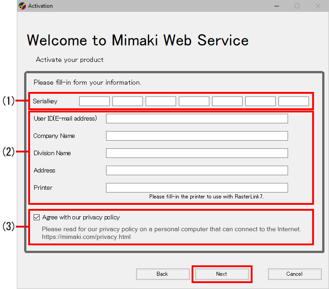Focus the Division Name field
The image size is (329, 289).
pyautogui.click(x=197, y=153)
